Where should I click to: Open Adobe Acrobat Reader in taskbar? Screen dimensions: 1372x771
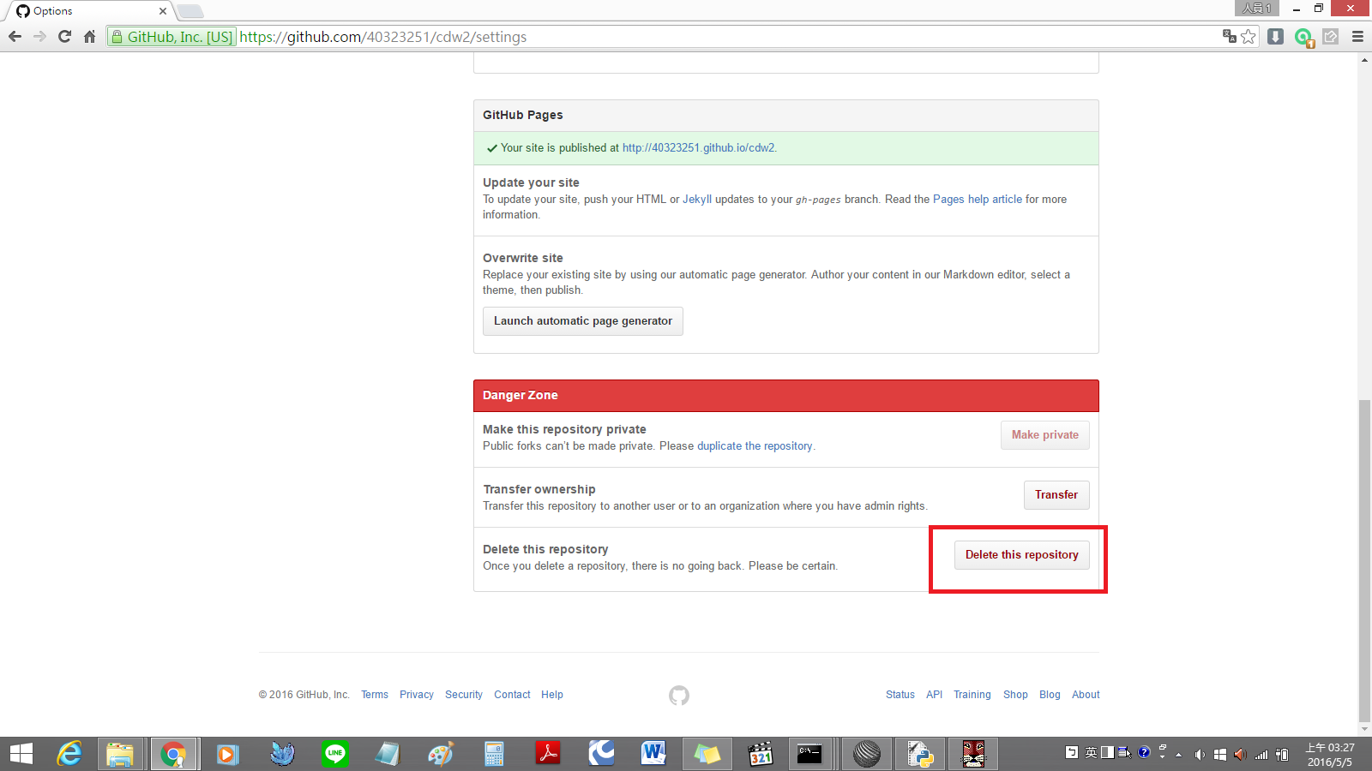[x=548, y=754]
